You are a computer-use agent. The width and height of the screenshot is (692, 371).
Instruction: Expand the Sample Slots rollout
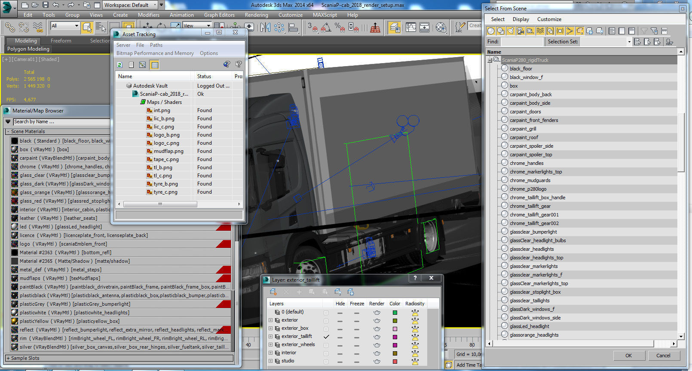8,358
